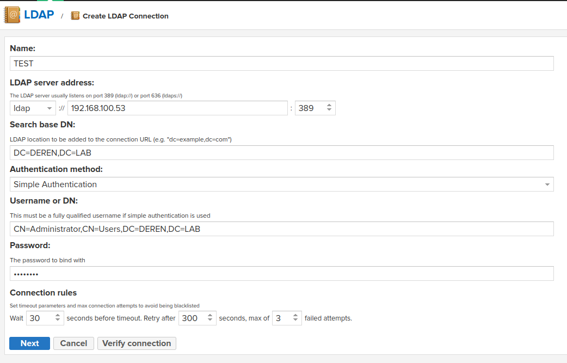Increase the timeout wait seconds
This screenshot has width=567, height=363.
coord(58,315)
